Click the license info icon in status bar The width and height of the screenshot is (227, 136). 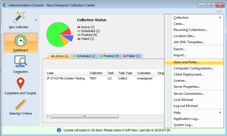[59, 130]
